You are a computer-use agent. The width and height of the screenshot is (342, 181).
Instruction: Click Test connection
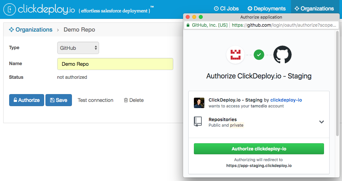(x=95, y=100)
